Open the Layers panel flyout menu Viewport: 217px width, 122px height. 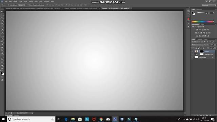(216, 39)
